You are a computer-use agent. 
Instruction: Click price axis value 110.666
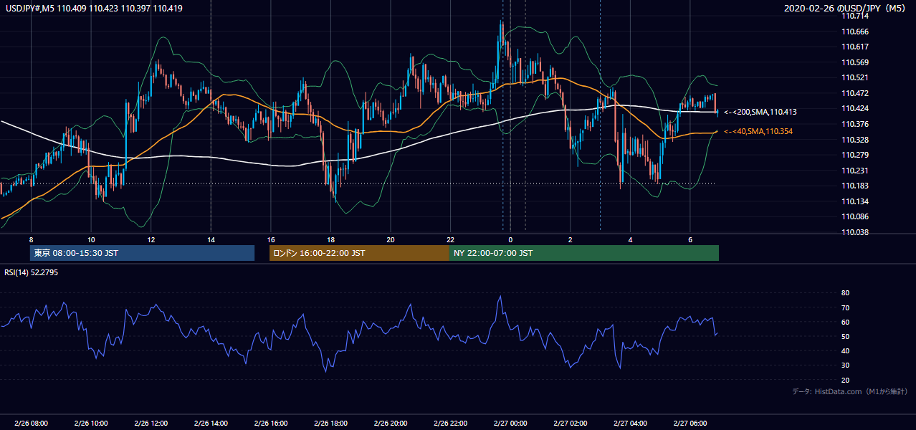click(855, 32)
